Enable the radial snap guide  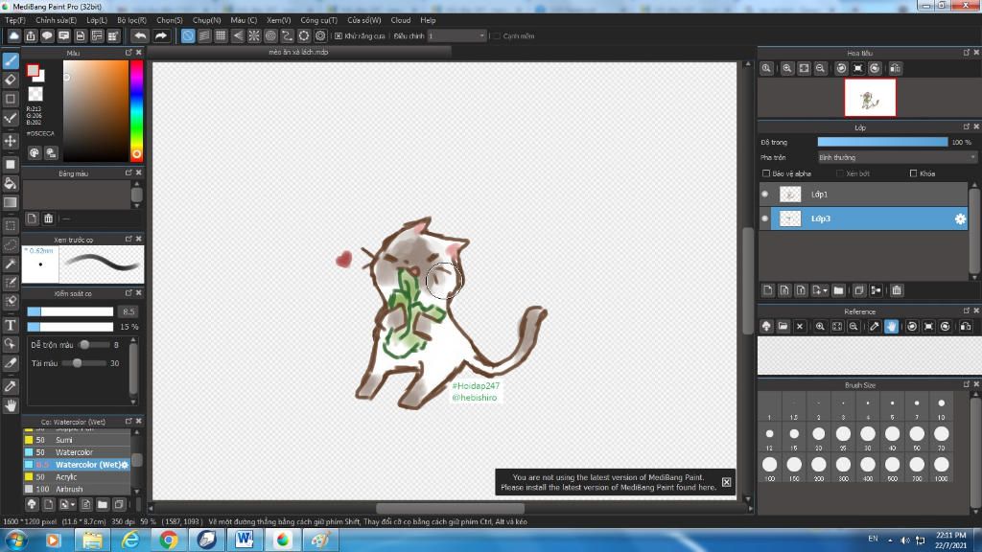(x=253, y=35)
